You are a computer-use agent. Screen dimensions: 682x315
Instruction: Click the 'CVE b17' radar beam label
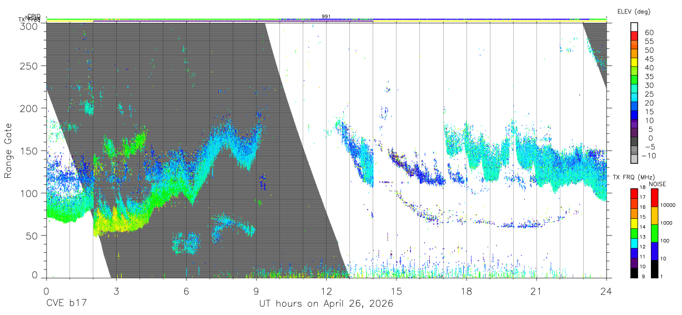66,304
